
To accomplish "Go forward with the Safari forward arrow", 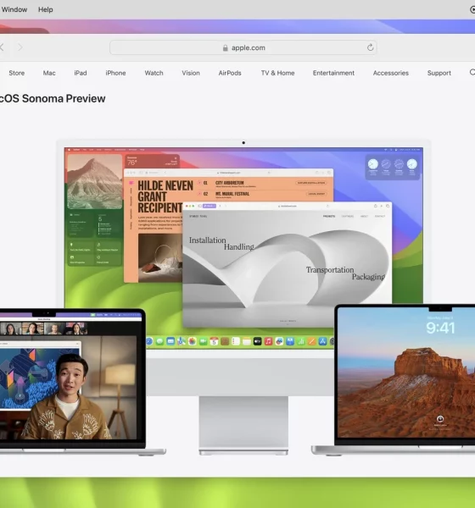I will pyautogui.click(x=20, y=47).
